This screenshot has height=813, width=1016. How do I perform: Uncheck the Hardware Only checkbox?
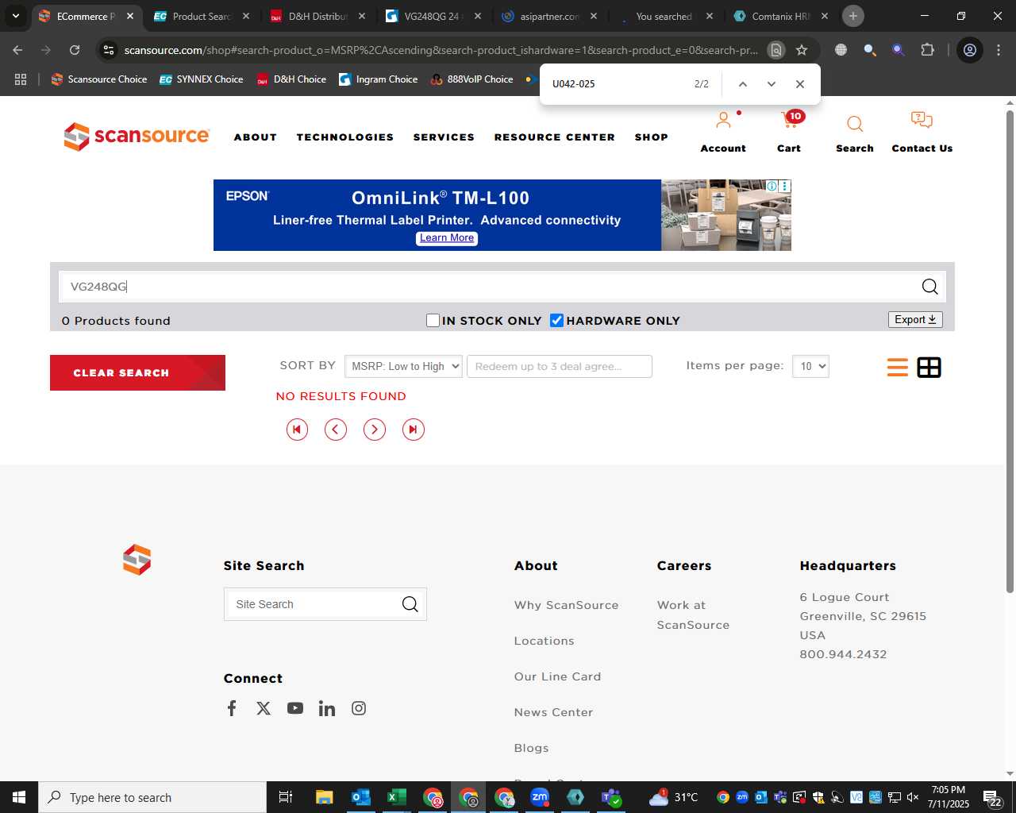[556, 320]
